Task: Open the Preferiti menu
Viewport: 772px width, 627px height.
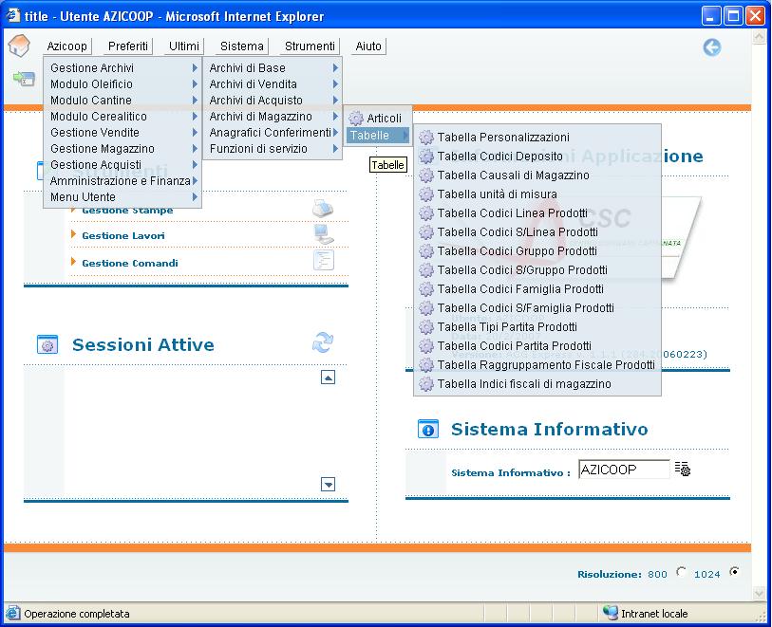Action: [x=128, y=46]
